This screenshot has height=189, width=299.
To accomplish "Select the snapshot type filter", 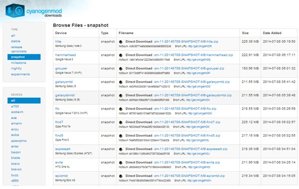I will 24,57.
